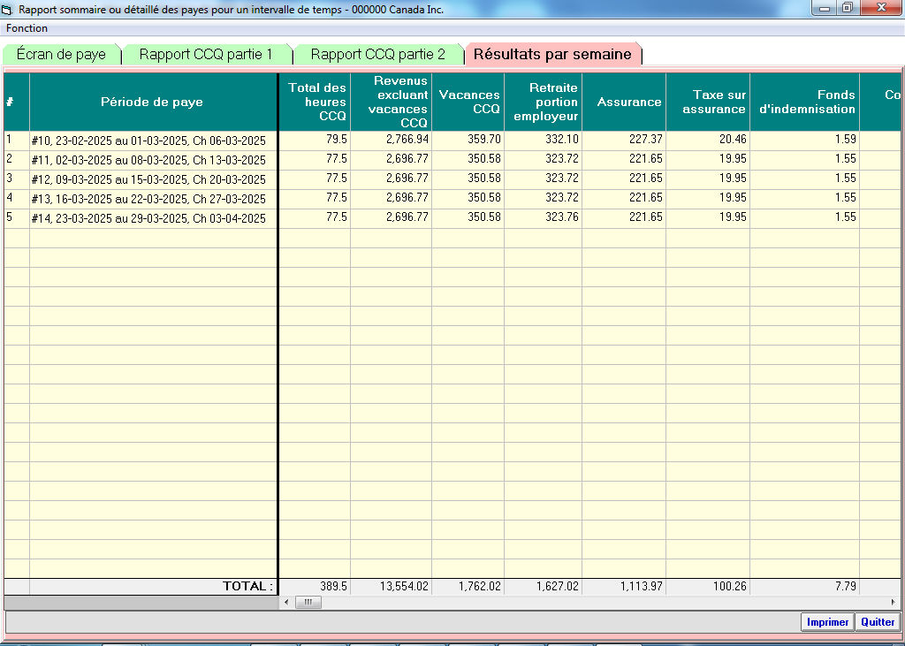Click the Quitter button
Viewport: 905px width, 646px height.
877,622
